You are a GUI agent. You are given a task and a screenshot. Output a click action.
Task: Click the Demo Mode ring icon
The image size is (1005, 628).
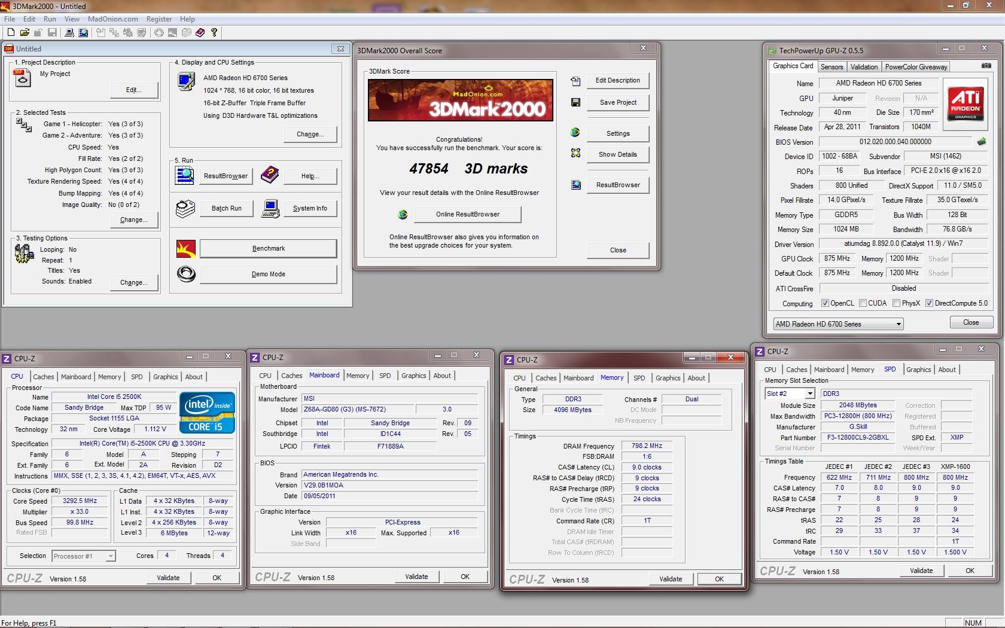[186, 274]
